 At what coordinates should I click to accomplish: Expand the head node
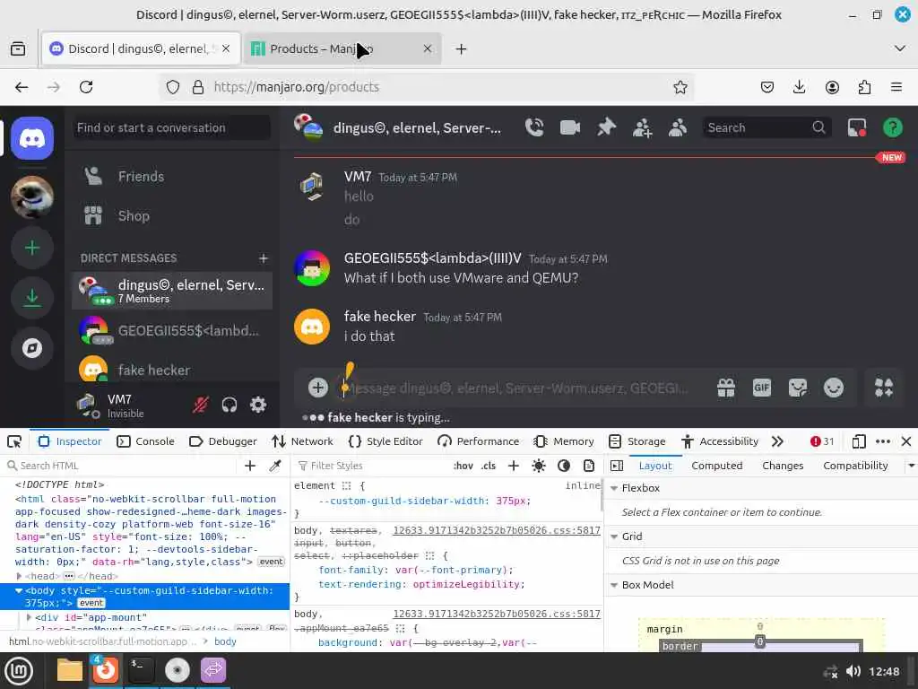pos(19,576)
